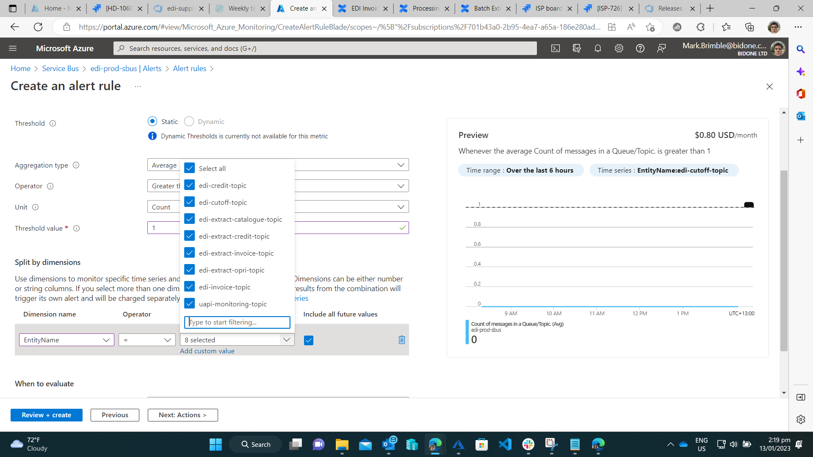Open Visual Studio Code from taskbar
This screenshot has height=457, width=813.
(505, 444)
